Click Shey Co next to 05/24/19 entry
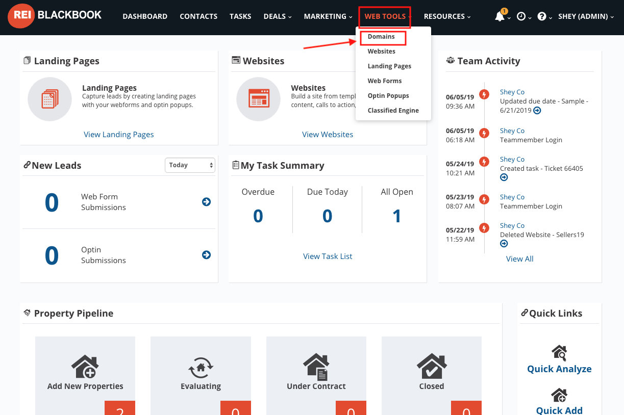624x415 pixels. point(512,160)
